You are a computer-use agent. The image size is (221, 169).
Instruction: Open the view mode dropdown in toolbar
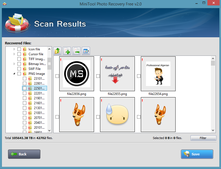(x=86, y=51)
